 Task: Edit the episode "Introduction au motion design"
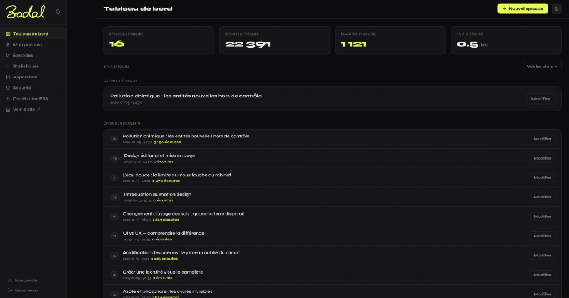click(x=542, y=197)
